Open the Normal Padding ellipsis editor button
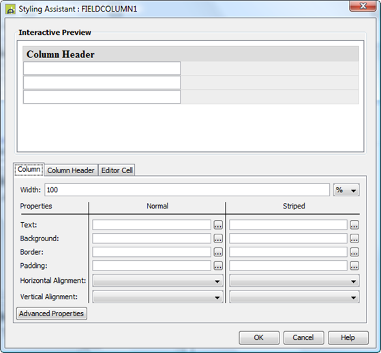The image size is (381, 353). pyautogui.click(x=218, y=266)
